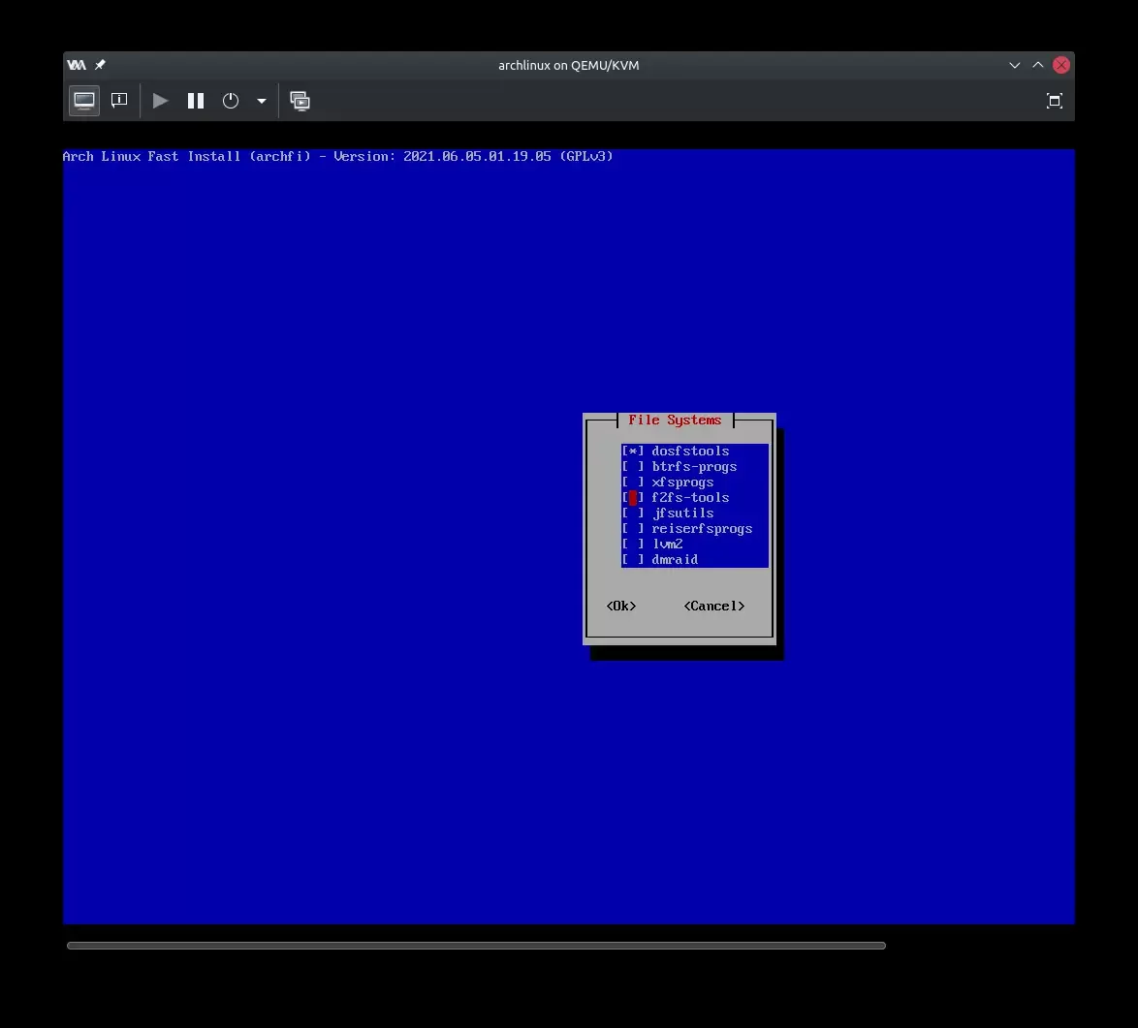Image resolution: width=1138 pixels, height=1028 pixels.
Task: Switch to fullscreen console view
Action: click(x=1055, y=101)
